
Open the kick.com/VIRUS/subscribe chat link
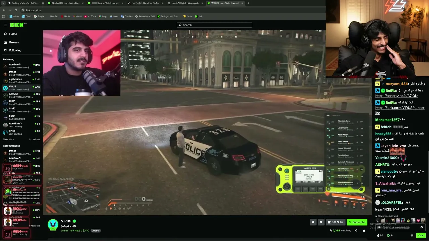(x=400, y=110)
